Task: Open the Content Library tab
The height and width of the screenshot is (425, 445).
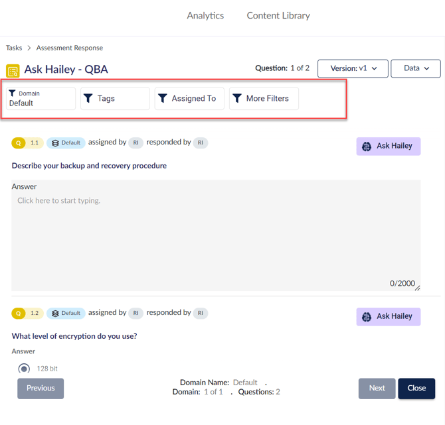Action: click(x=278, y=16)
